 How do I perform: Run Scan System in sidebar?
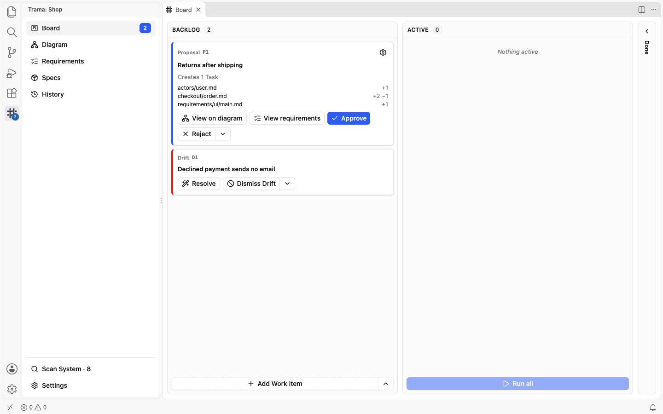(91, 369)
